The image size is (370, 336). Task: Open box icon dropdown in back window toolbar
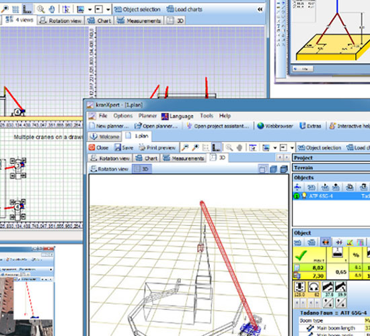pos(108,9)
